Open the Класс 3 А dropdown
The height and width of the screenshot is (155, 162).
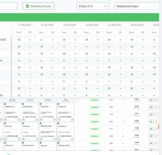(93, 6)
